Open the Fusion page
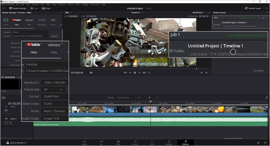This screenshot has width=270, height=146. pos(135,143)
